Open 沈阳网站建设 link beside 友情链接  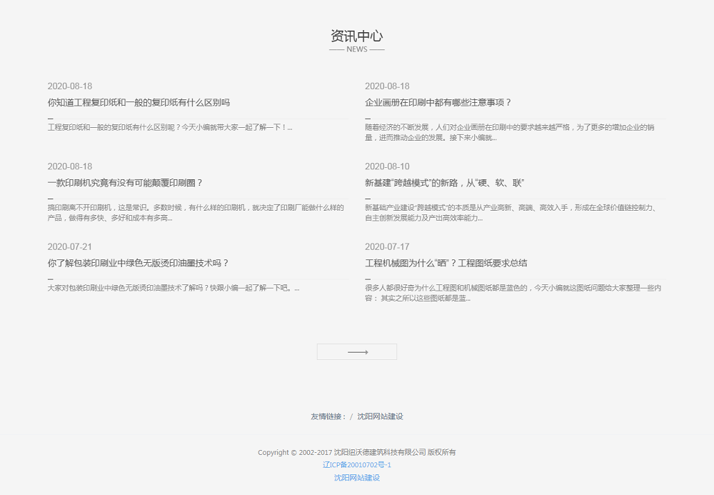click(x=380, y=416)
